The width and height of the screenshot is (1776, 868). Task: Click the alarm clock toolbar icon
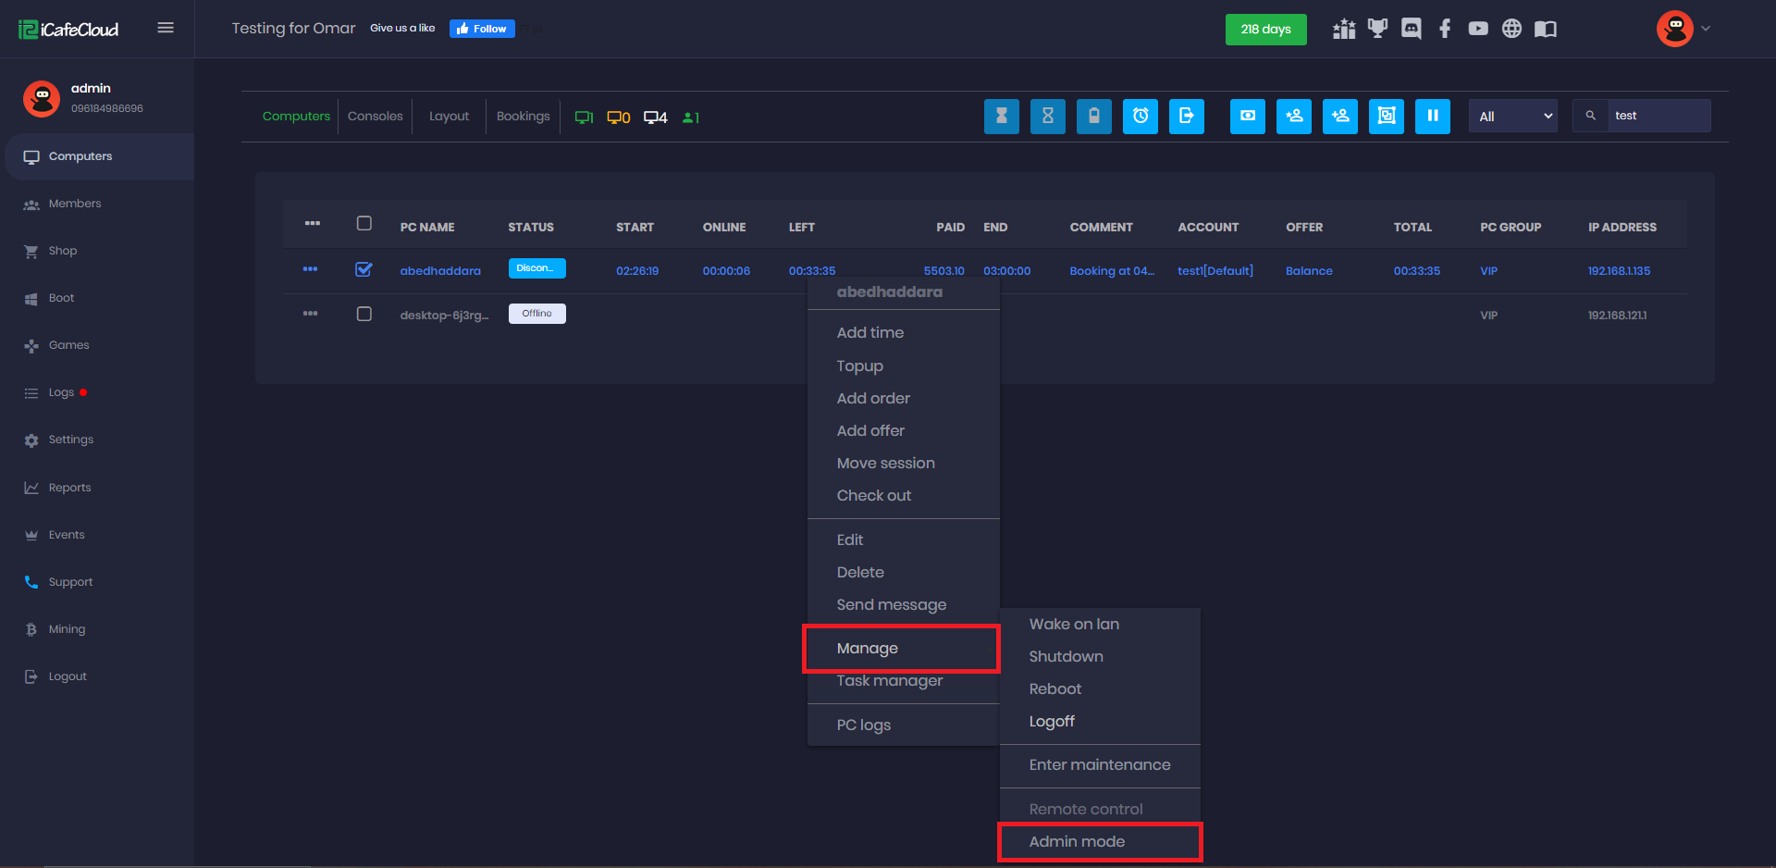(1140, 117)
